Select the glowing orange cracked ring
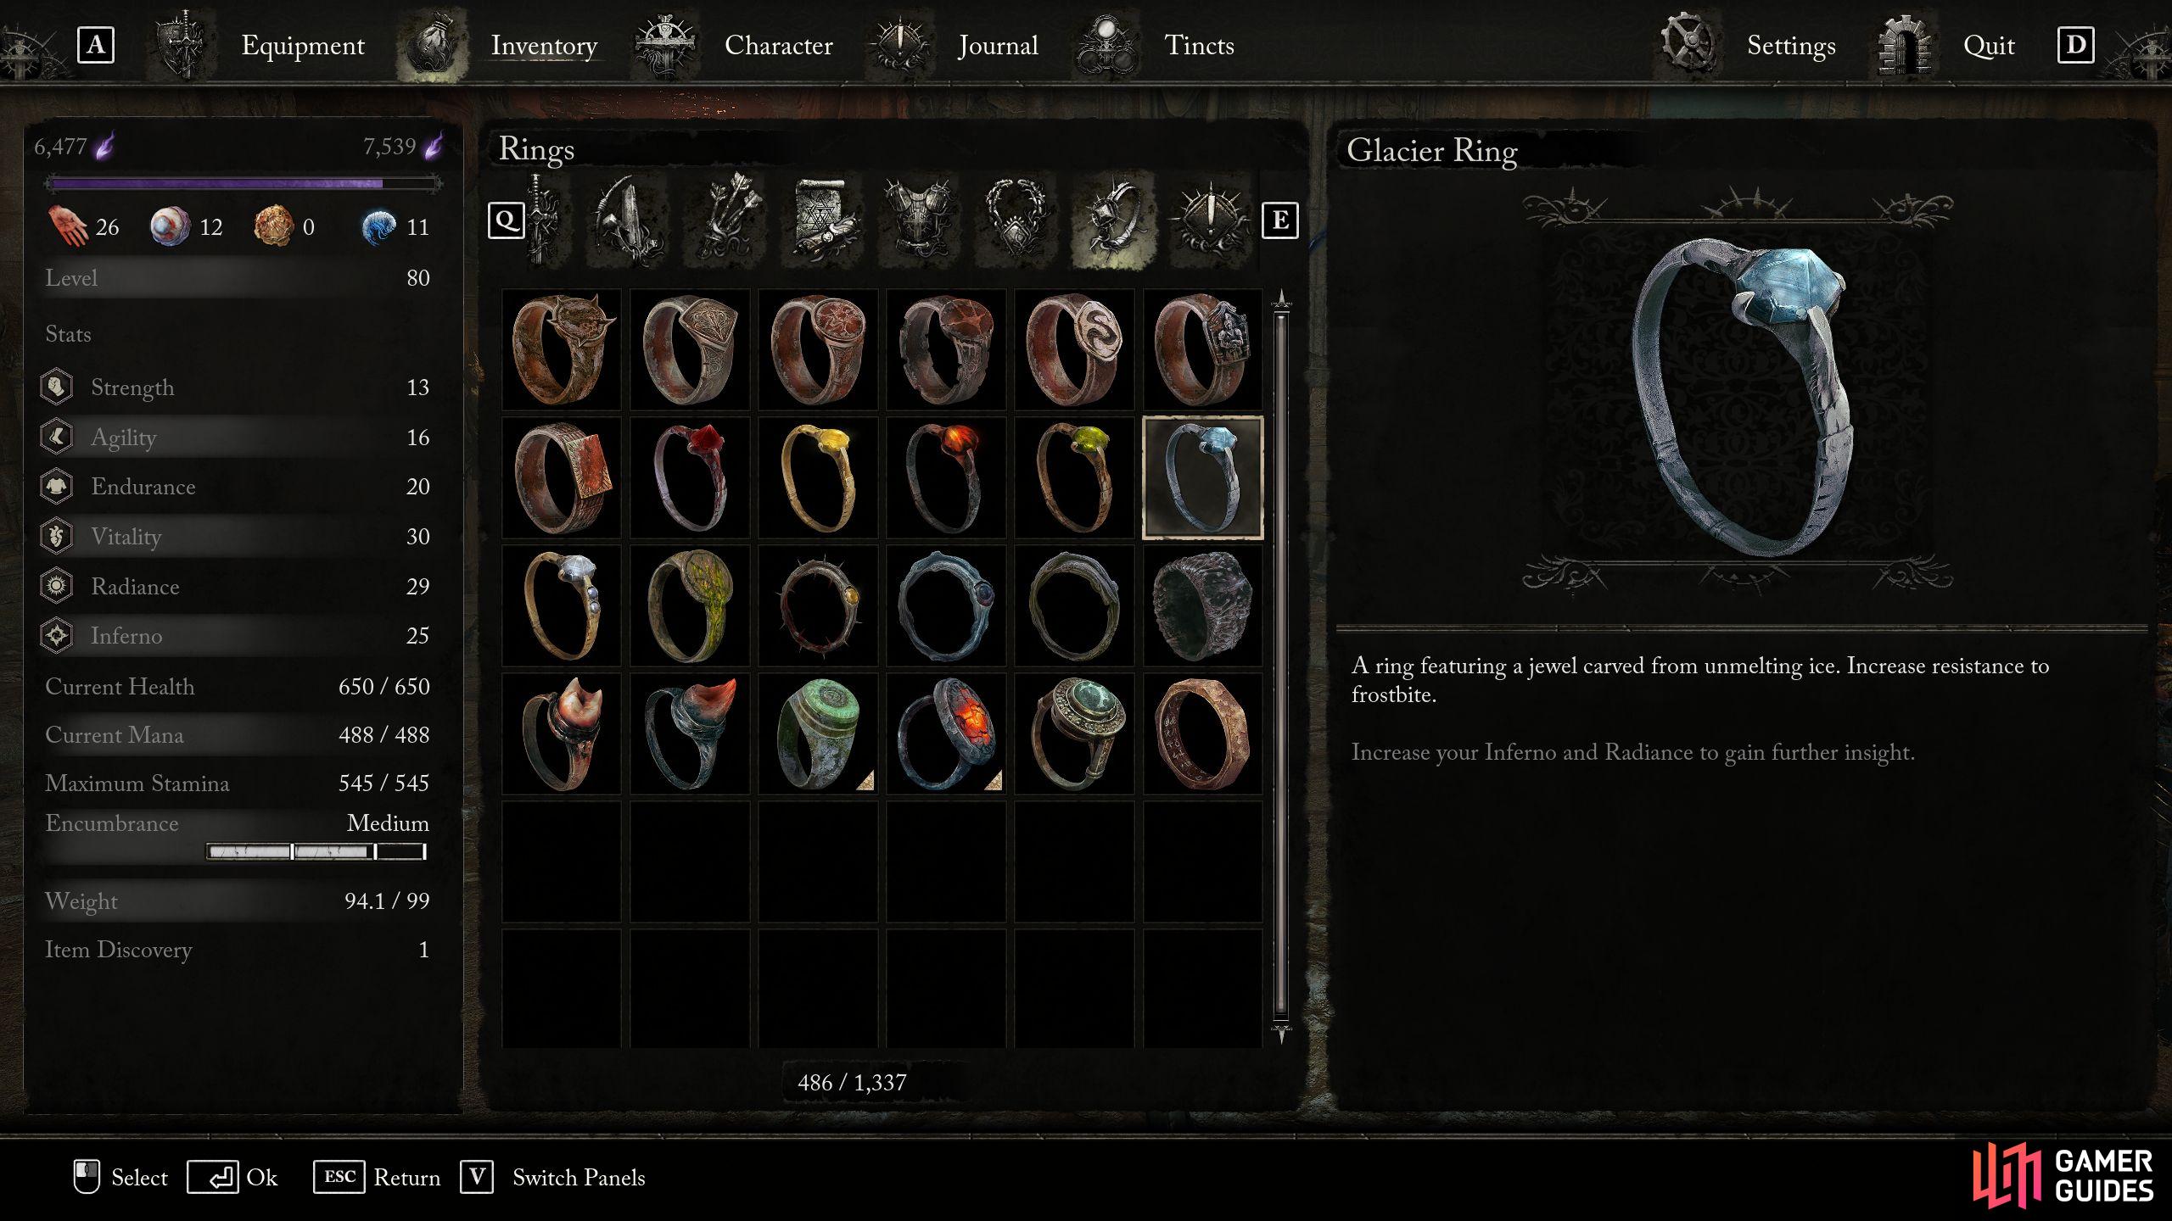Image resolution: width=2172 pixels, height=1221 pixels. click(x=946, y=733)
